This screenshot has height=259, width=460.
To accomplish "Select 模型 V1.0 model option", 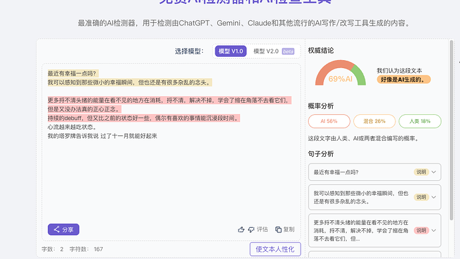I will tap(231, 51).
